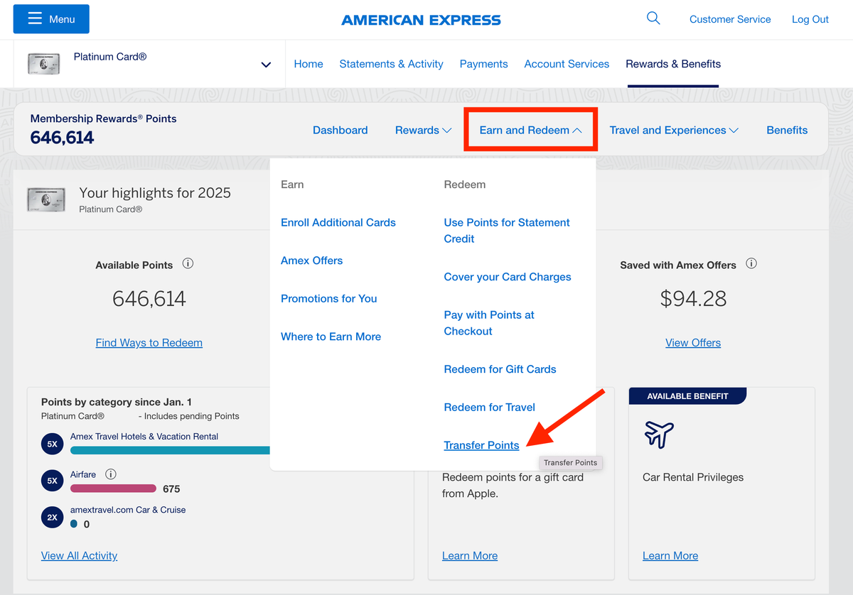Collapse the Earn and Redeem menu

coord(530,130)
